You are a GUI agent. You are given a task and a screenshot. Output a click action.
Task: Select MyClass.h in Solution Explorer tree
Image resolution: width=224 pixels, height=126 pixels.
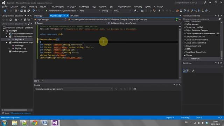(x=20, y=40)
